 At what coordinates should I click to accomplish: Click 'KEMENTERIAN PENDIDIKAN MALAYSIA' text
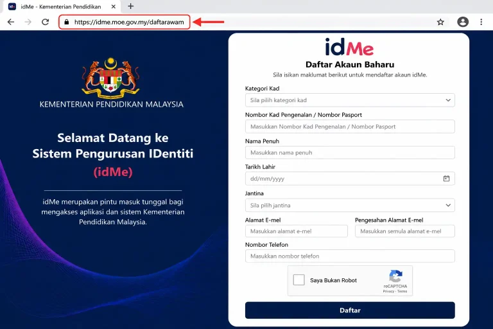[111, 104]
